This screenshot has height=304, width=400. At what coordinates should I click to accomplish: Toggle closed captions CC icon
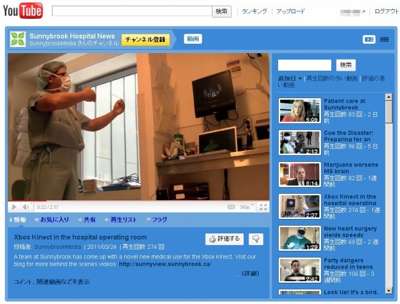pyautogui.click(x=231, y=207)
